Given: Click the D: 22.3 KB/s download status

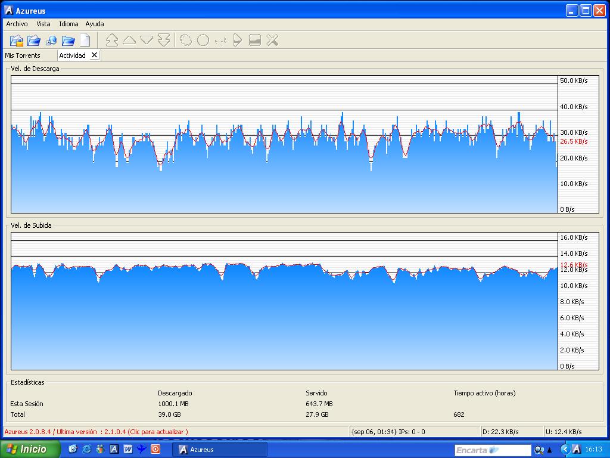Looking at the screenshot, I should tap(500, 432).
